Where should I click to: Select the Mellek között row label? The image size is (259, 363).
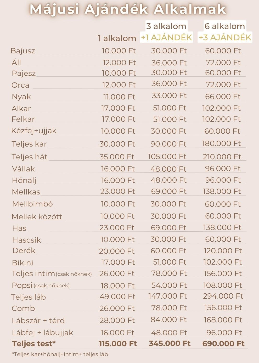tap(37, 217)
